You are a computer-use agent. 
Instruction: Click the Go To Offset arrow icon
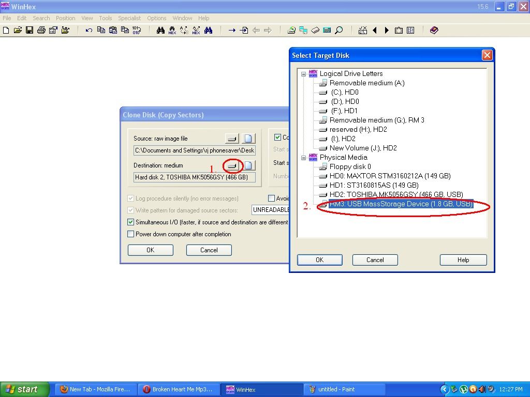(x=232, y=30)
